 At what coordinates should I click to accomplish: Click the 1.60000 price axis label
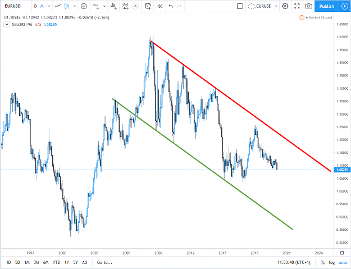[342, 37]
